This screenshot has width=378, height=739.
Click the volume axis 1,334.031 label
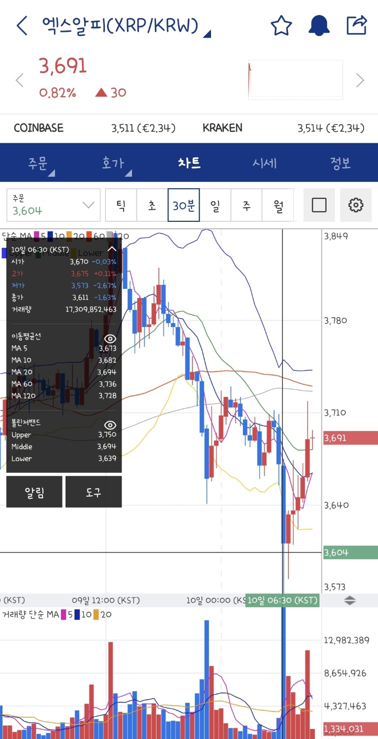click(x=350, y=729)
